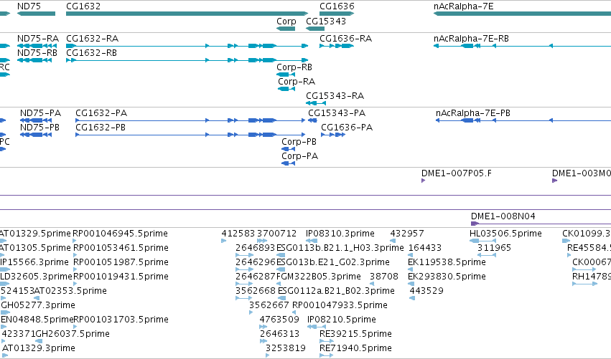
Task: Click the RP001046945.5prime EST label
Action: coord(120,234)
